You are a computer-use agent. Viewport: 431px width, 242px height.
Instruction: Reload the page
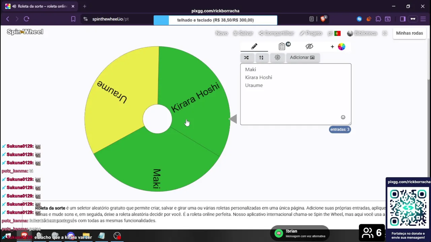coord(27,19)
